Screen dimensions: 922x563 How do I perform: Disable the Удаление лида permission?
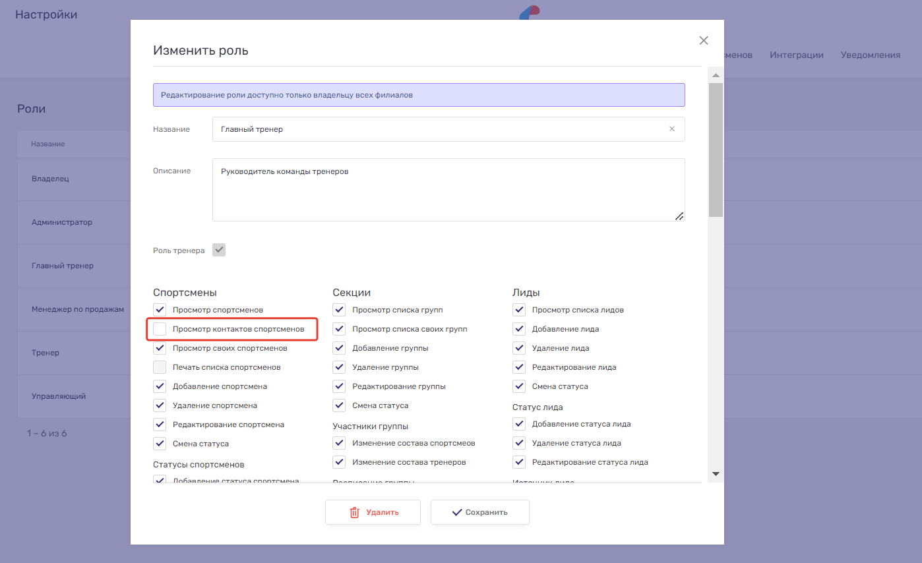519,348
